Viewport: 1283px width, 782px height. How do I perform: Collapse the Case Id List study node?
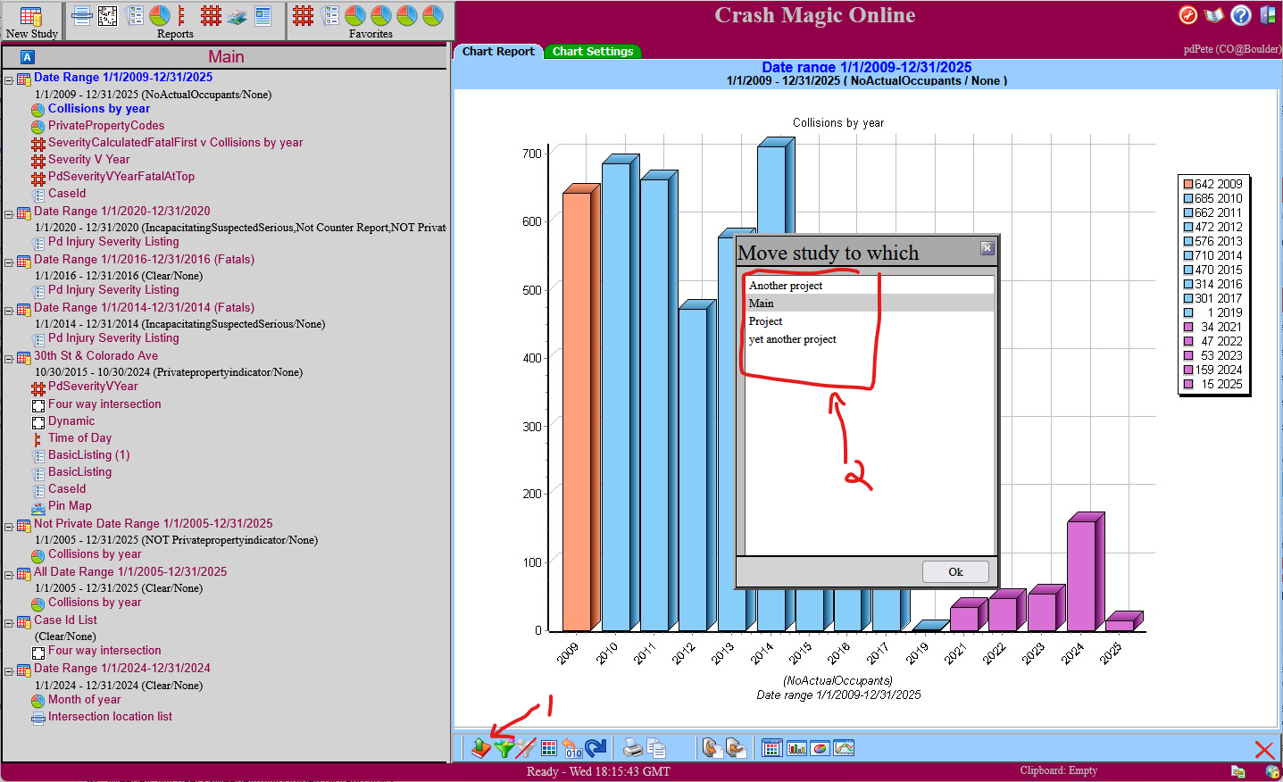pos(9,623)
